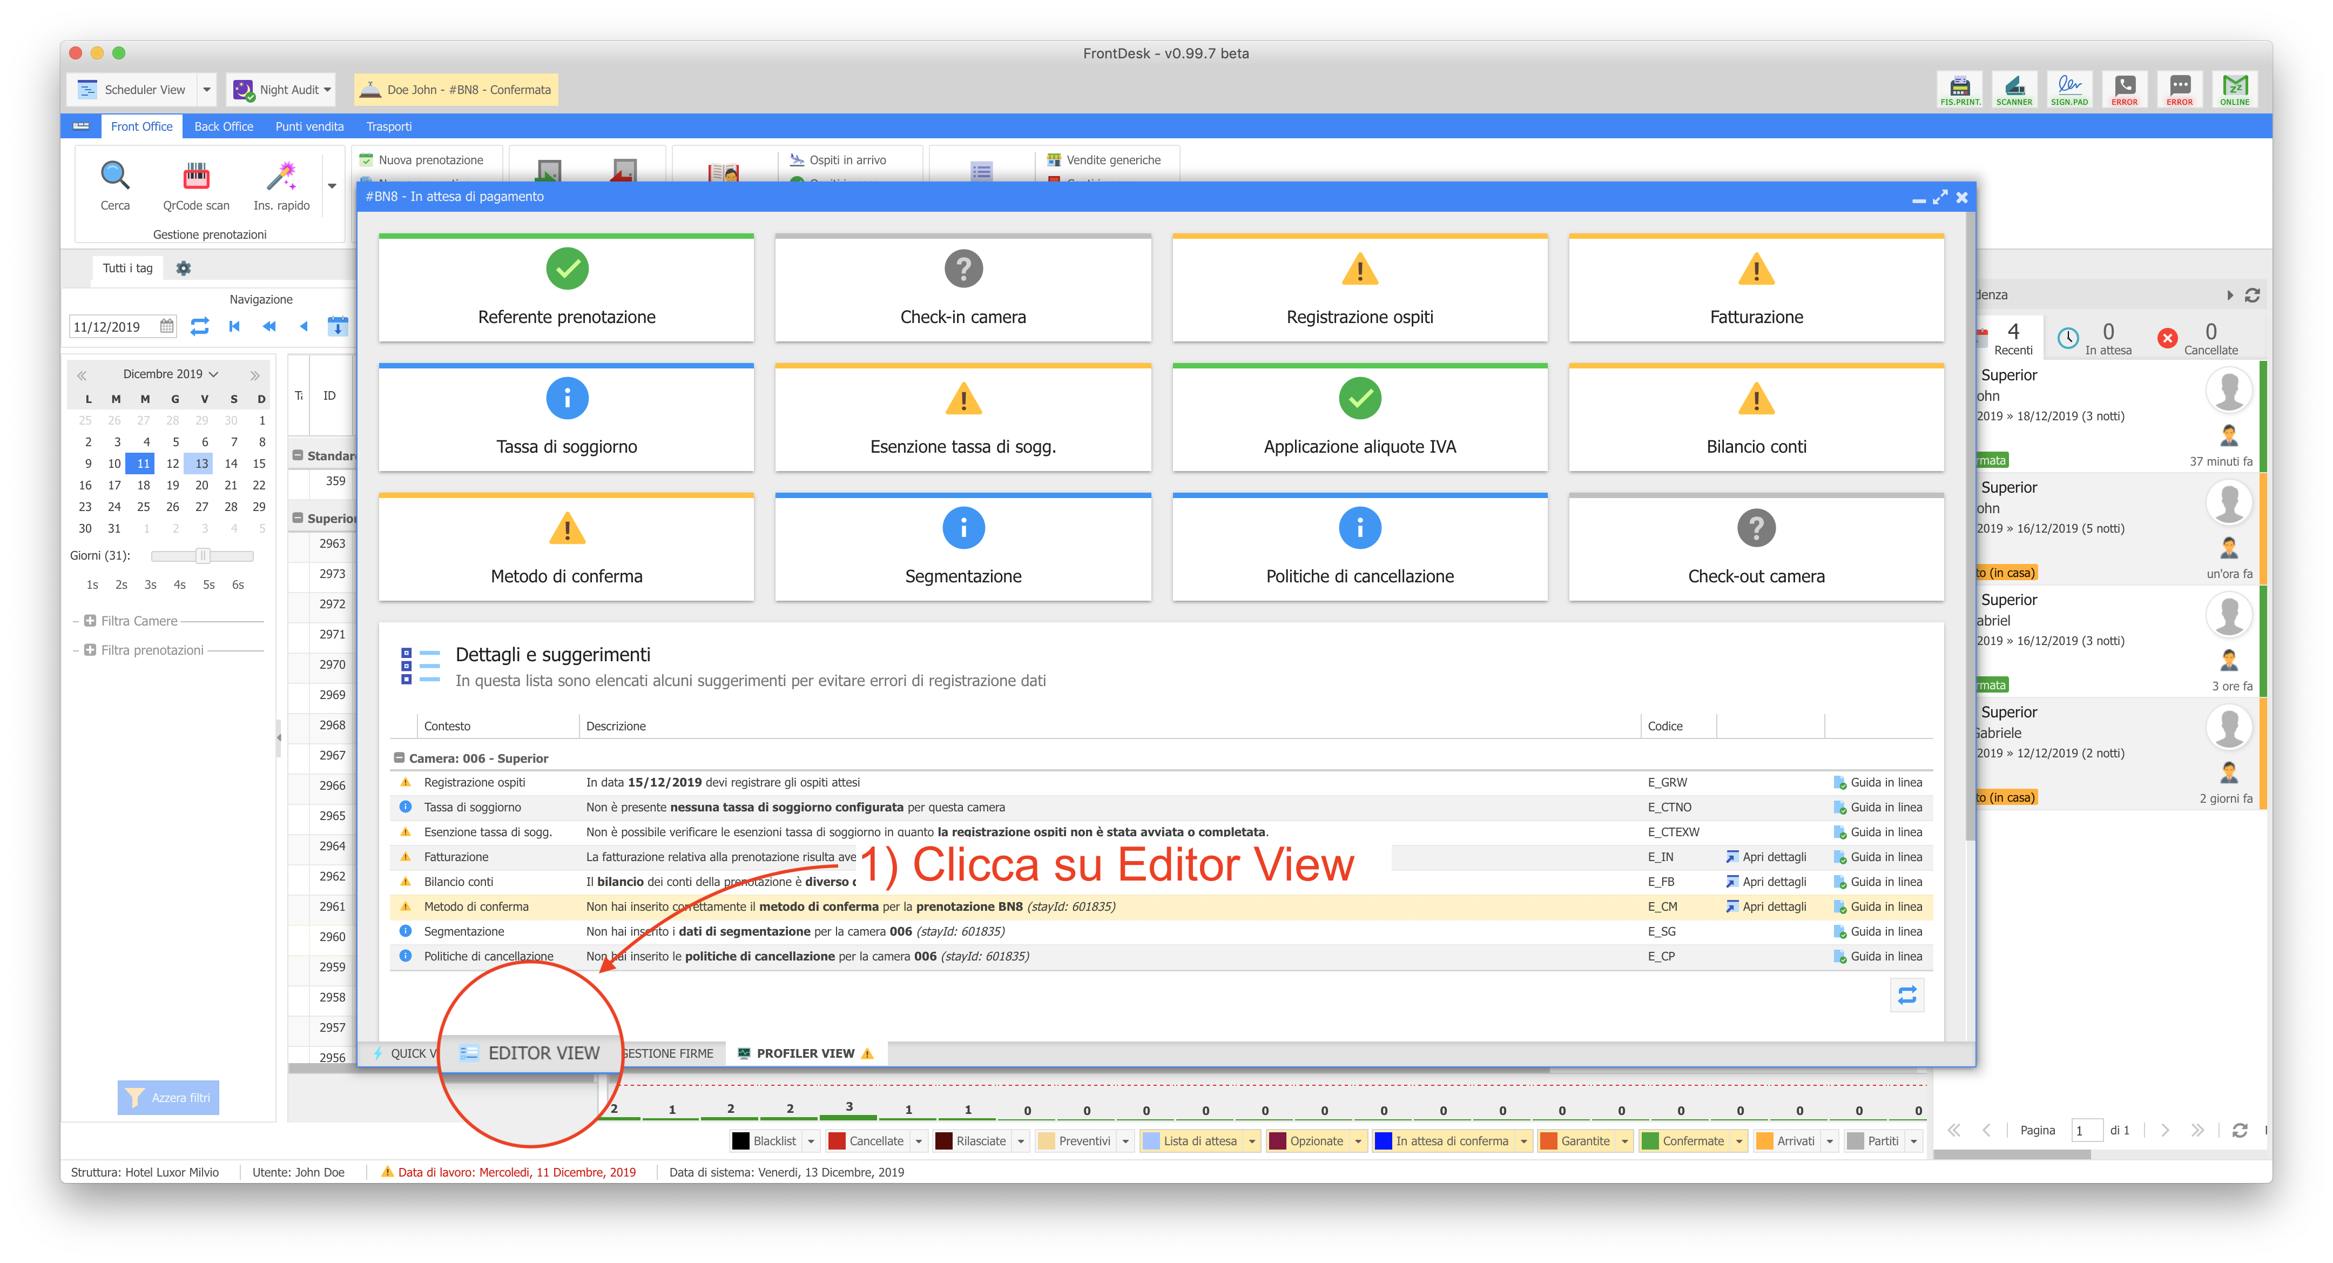Switch to EDITOR VIEW tab
This screenshot has width=2333, height=1263.
point(531,1053)
